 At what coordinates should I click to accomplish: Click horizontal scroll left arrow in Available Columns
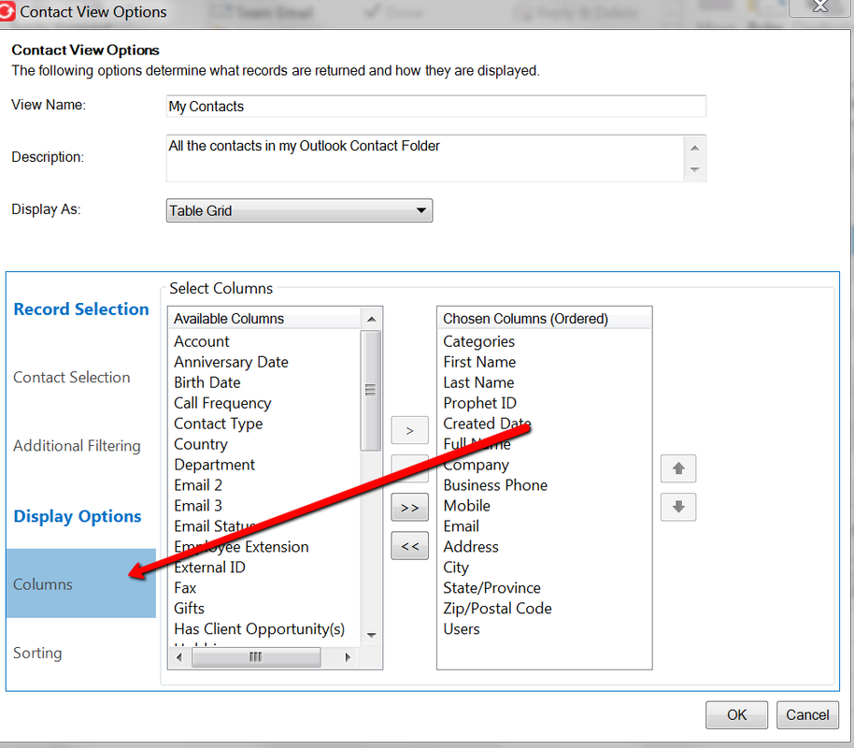179,657
